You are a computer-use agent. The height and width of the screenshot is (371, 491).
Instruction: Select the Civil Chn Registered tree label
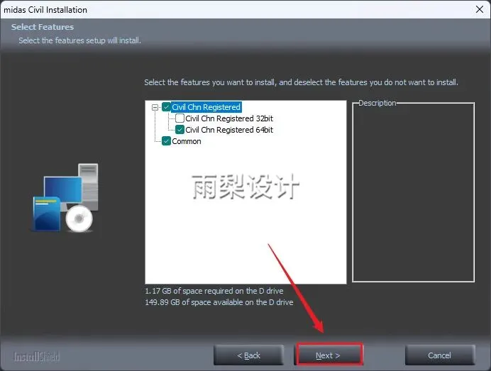[x=206, y=107]
